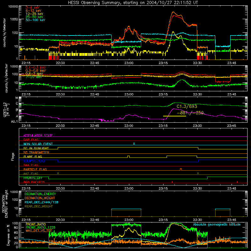Click the long FLARE_FLAG raised segment after 23:15

(x=182, y=156)
